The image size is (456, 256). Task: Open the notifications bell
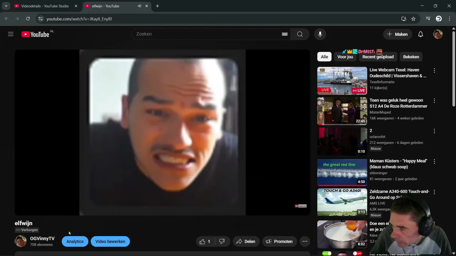coord(420,34)
